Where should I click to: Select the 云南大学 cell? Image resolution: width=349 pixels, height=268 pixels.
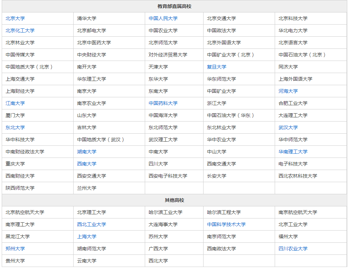[109, 261]
